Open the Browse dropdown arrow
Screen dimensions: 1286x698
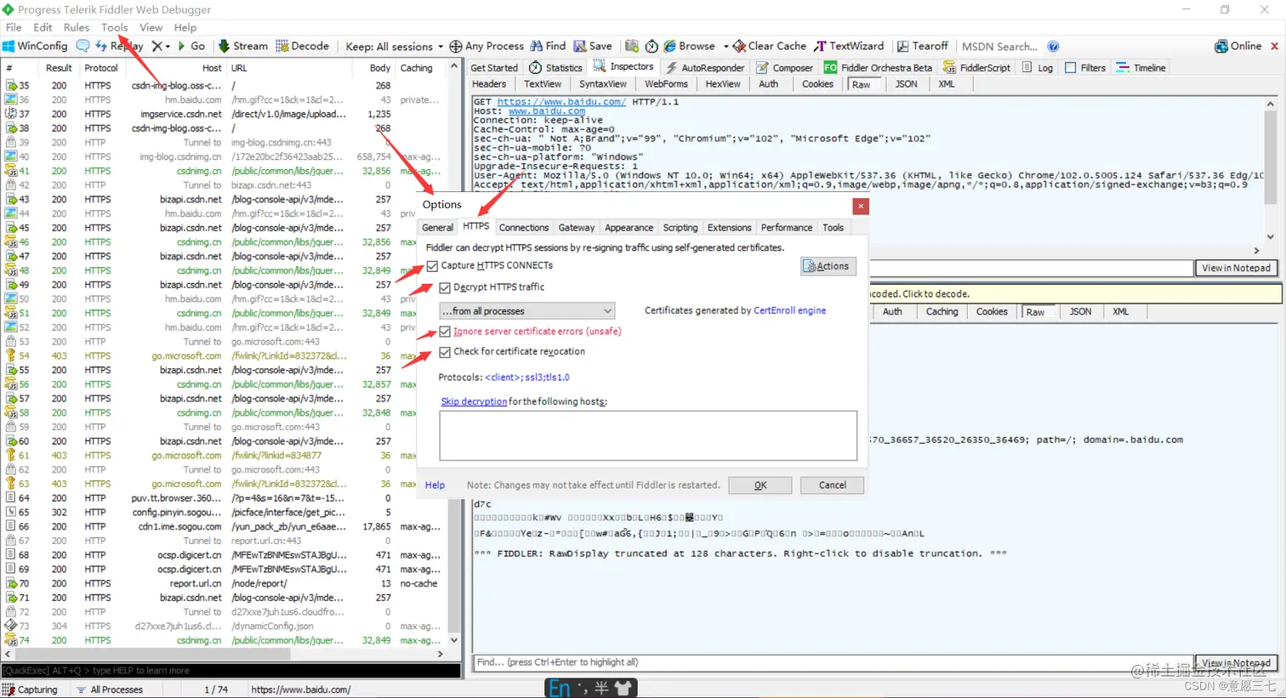(x=726, y=47)
